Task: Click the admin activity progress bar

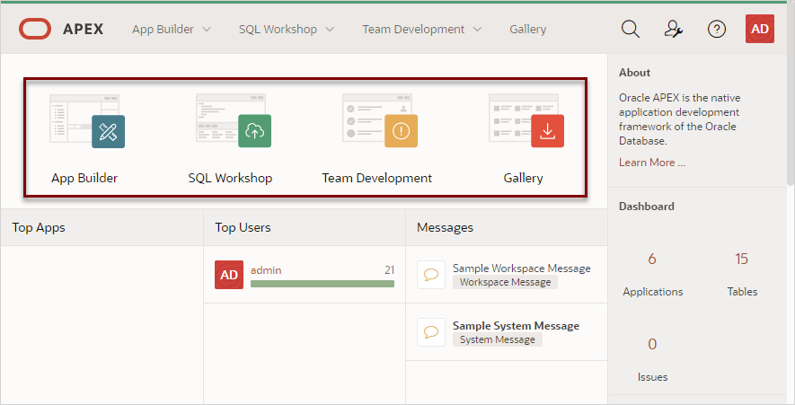Action: click(x=322, y=284)
